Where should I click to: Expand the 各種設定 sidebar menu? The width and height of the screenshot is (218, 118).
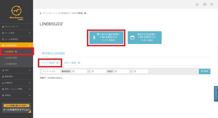[x=17, y=83]
